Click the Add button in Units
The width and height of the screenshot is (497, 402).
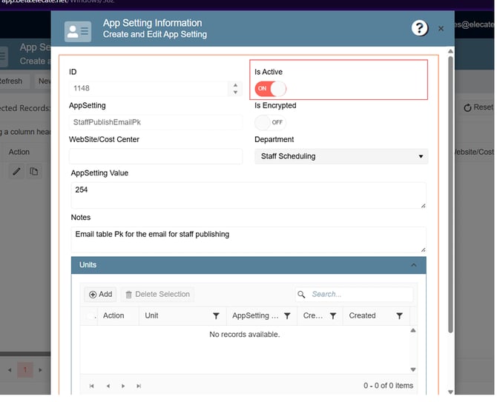(100, 295)
